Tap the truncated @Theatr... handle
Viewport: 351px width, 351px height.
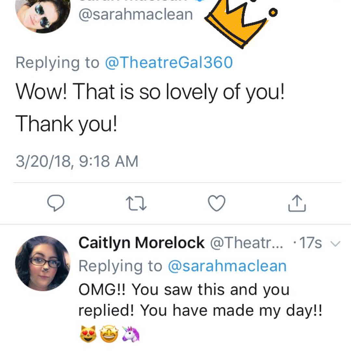coord(247,243)
